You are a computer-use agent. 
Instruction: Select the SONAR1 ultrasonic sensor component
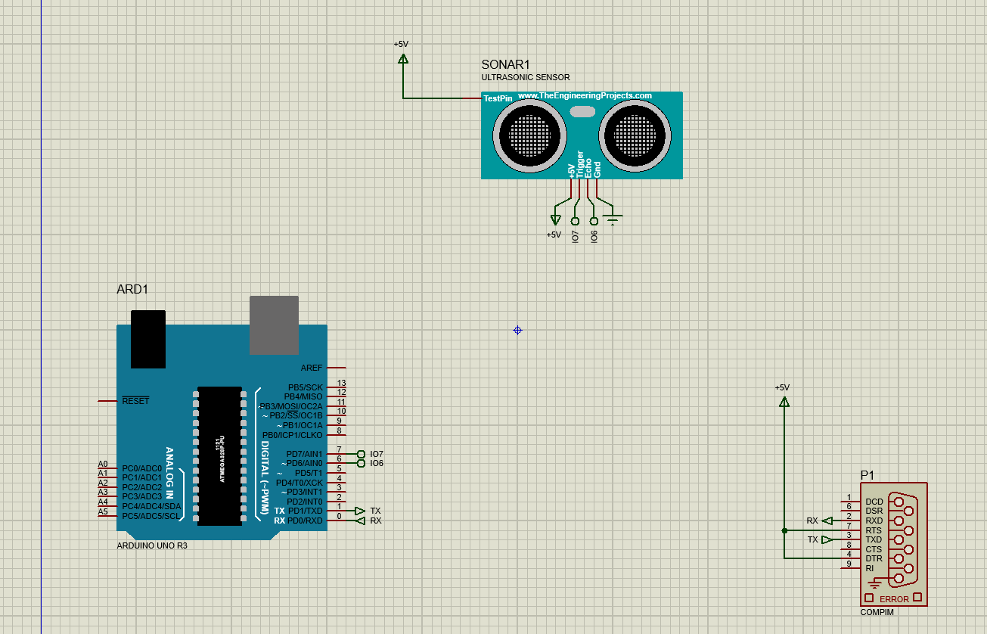pos(582,135)
